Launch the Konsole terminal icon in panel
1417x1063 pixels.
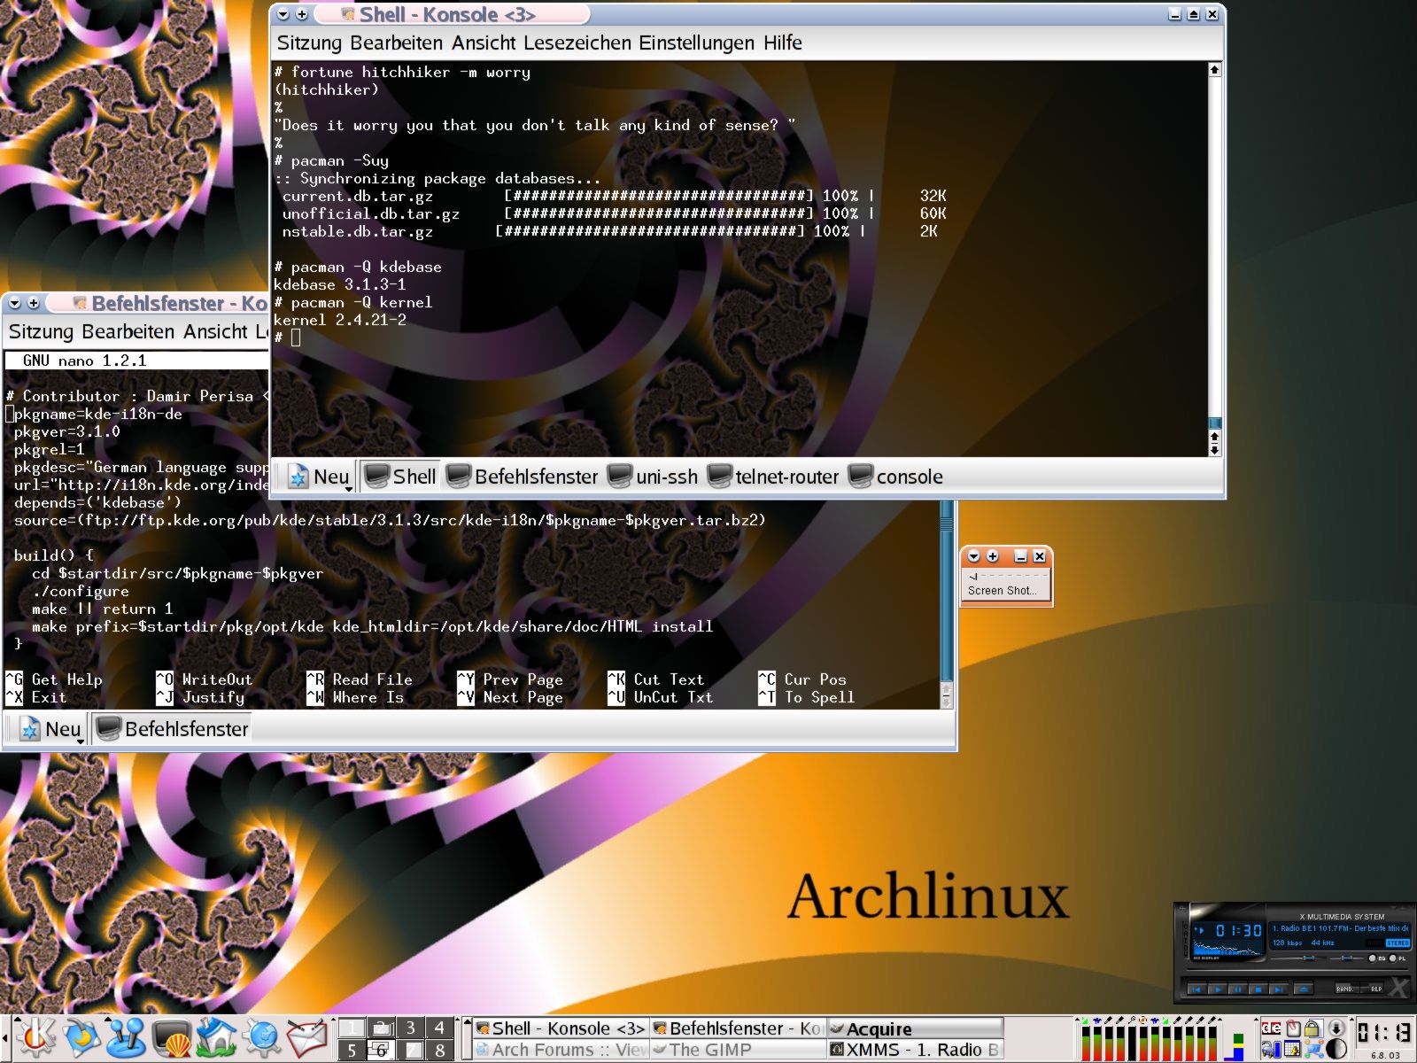[171, 1038]
